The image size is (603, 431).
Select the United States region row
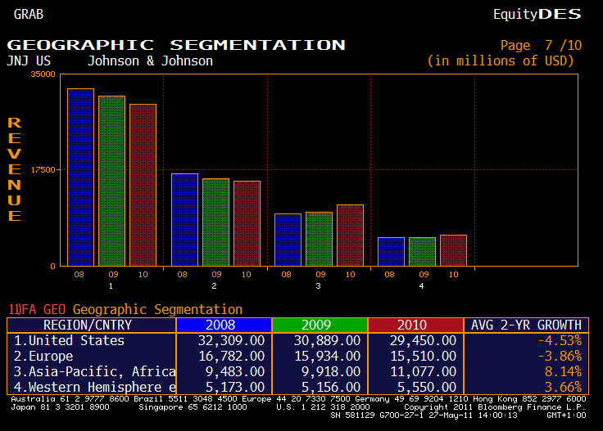pyautogui.click(x=70, y=340)
